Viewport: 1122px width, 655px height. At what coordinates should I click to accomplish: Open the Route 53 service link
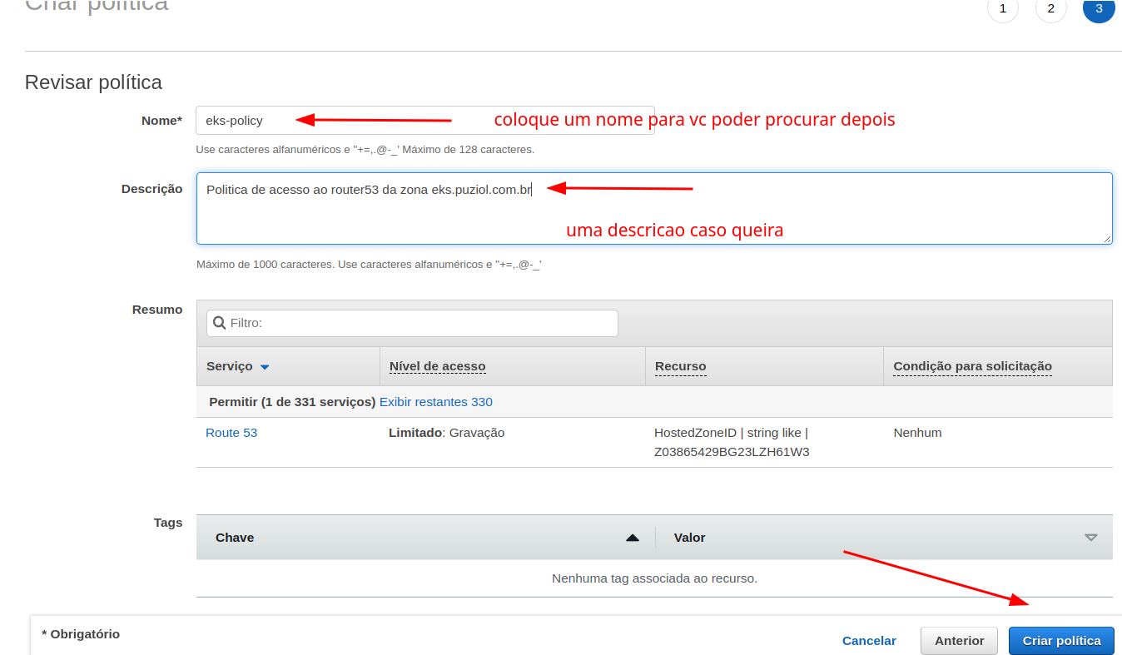click(x=231, y=433)
